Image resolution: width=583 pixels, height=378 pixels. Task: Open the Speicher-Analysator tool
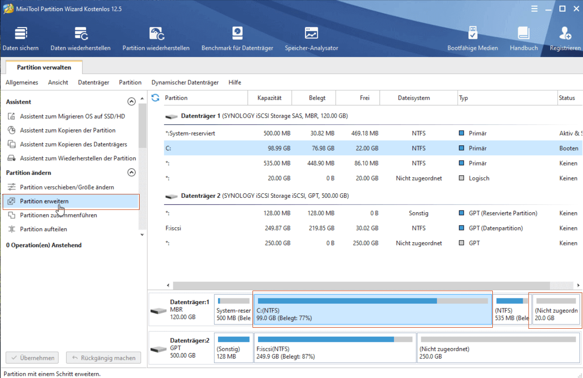point(311,39)
